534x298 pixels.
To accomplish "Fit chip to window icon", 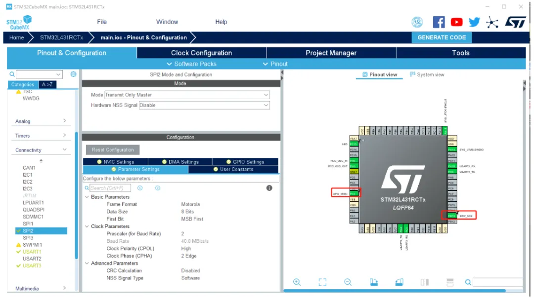I will pos(322,282).
